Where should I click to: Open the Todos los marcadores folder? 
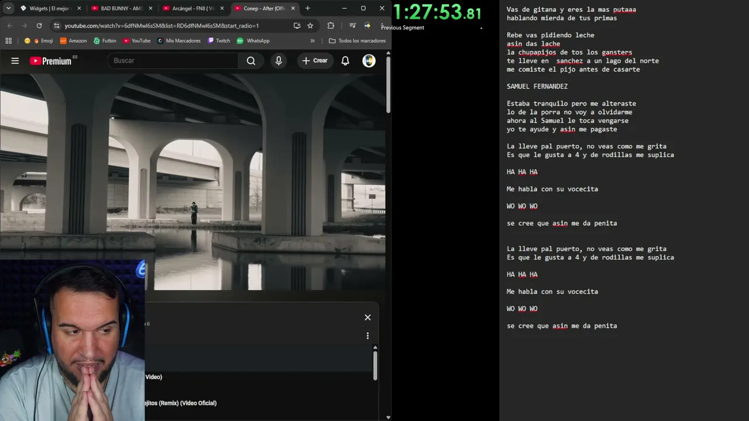(x=357, y=41)
